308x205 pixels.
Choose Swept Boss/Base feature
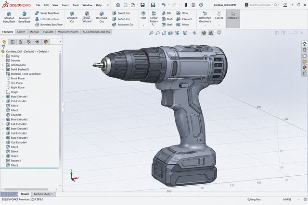tap(47, 13)
